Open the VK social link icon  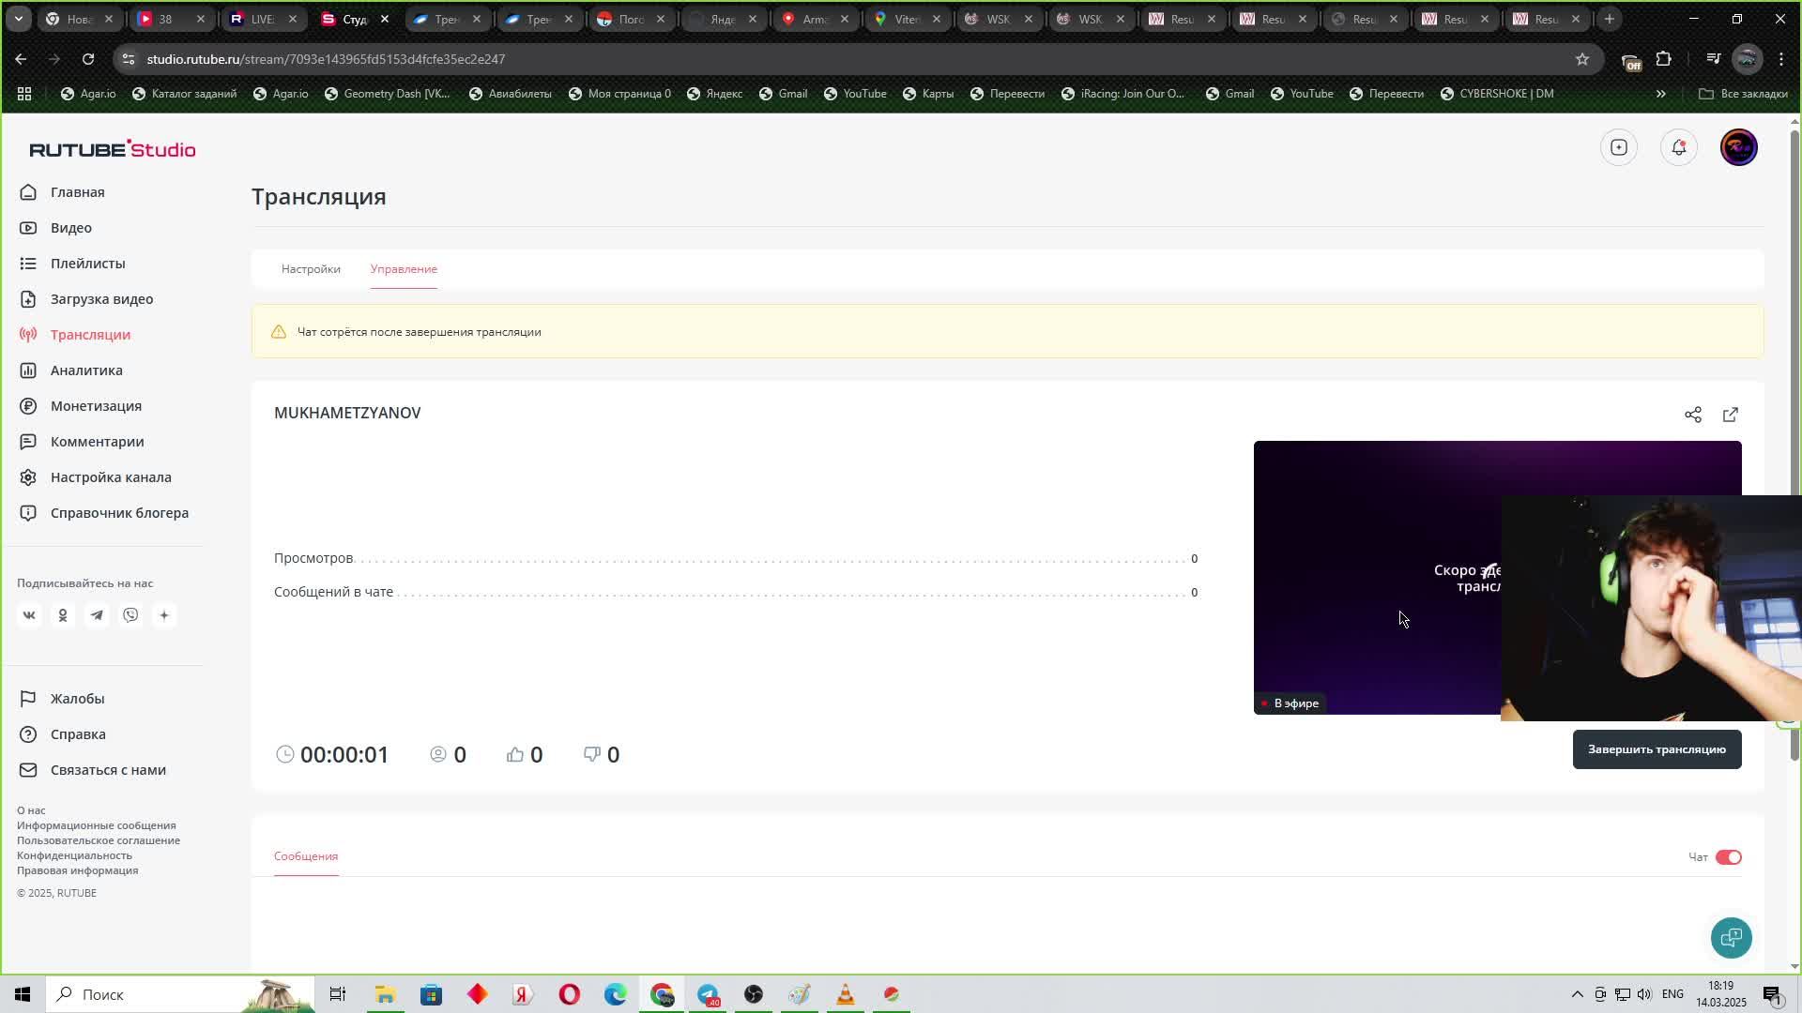coord(29,615)
